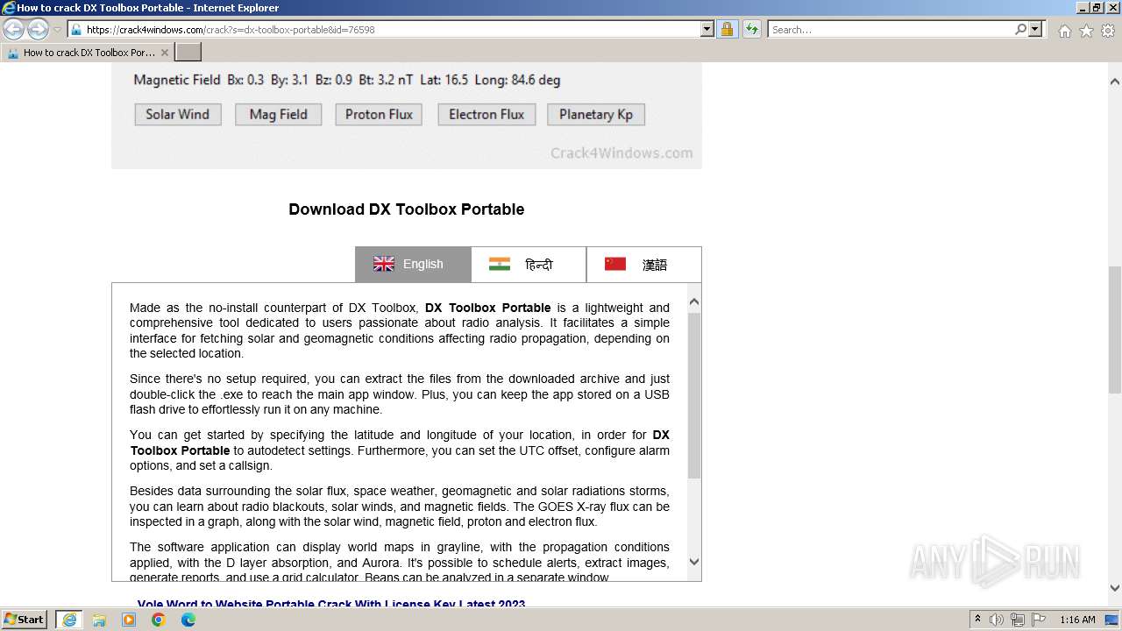Screen dimensions: 1122x631
Task: Click page scrollbar up arrow
Action: pos(1115,82)
